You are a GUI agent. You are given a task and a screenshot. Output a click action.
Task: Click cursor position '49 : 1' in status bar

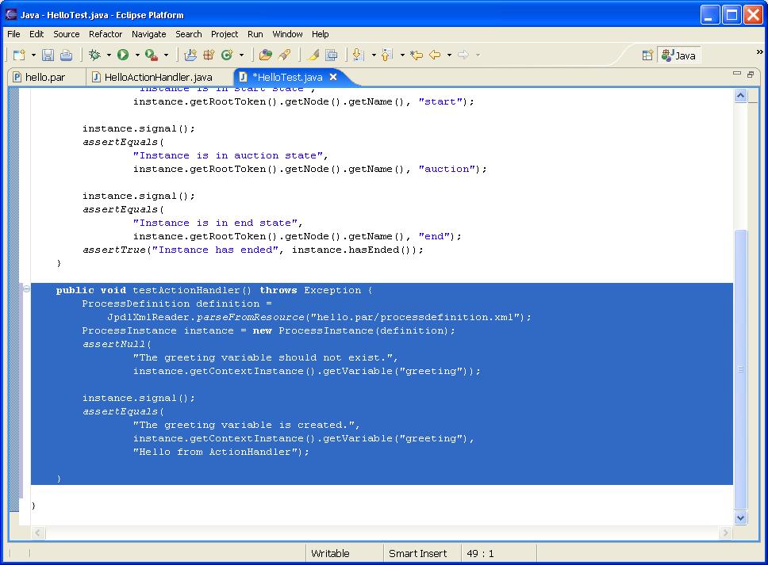pos(480,553)
